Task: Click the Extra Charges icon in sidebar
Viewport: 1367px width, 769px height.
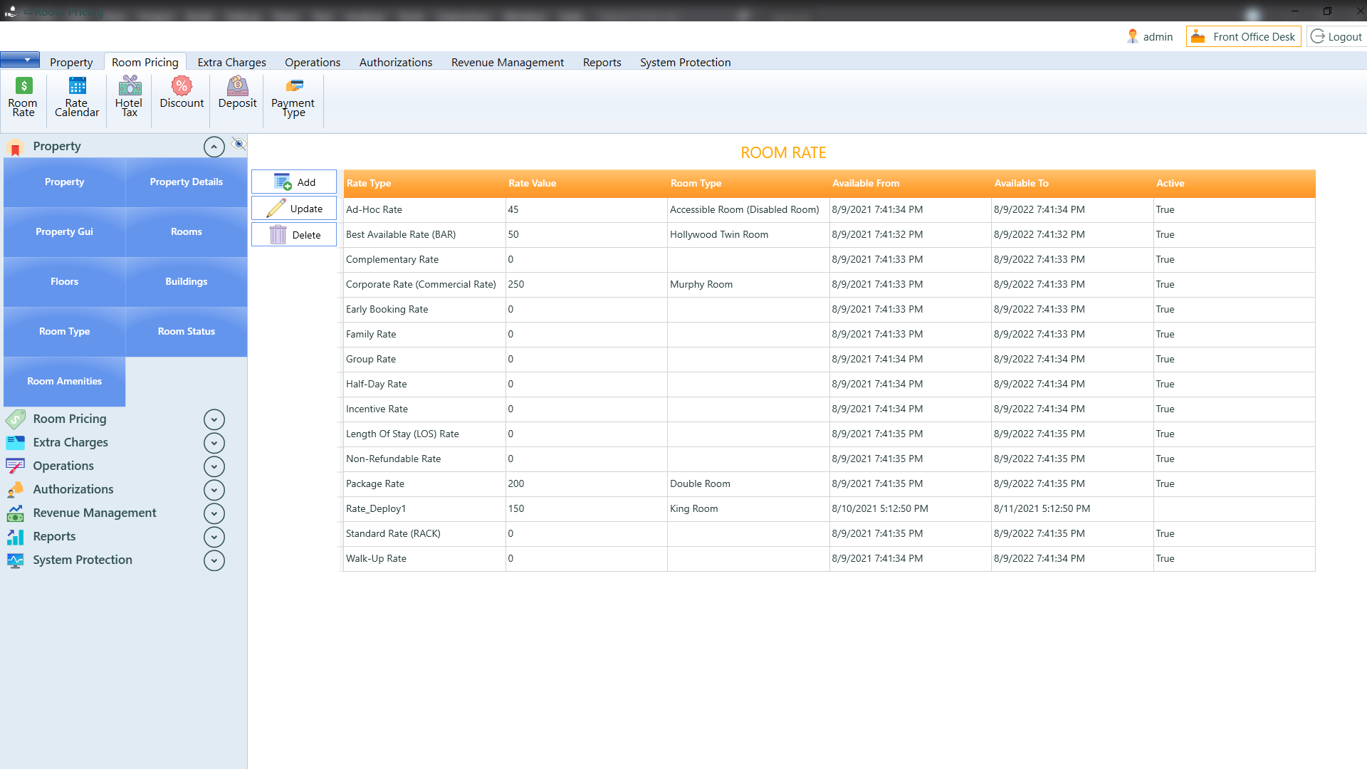Action: 15,442
